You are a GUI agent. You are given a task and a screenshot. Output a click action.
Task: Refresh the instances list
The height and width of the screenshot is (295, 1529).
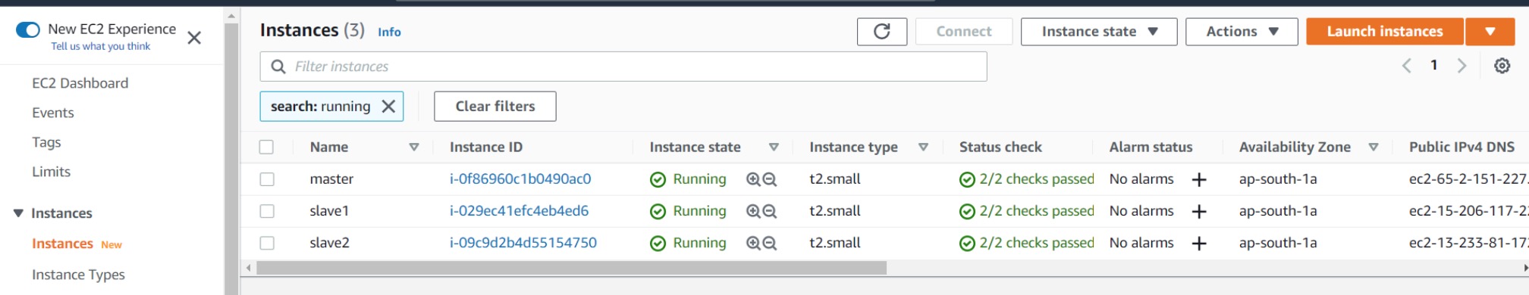tap(881, 31)
